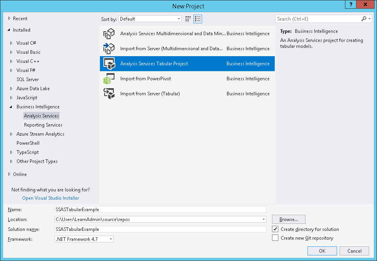
Task: Click inside the Name field
Action: pos(158,209)
